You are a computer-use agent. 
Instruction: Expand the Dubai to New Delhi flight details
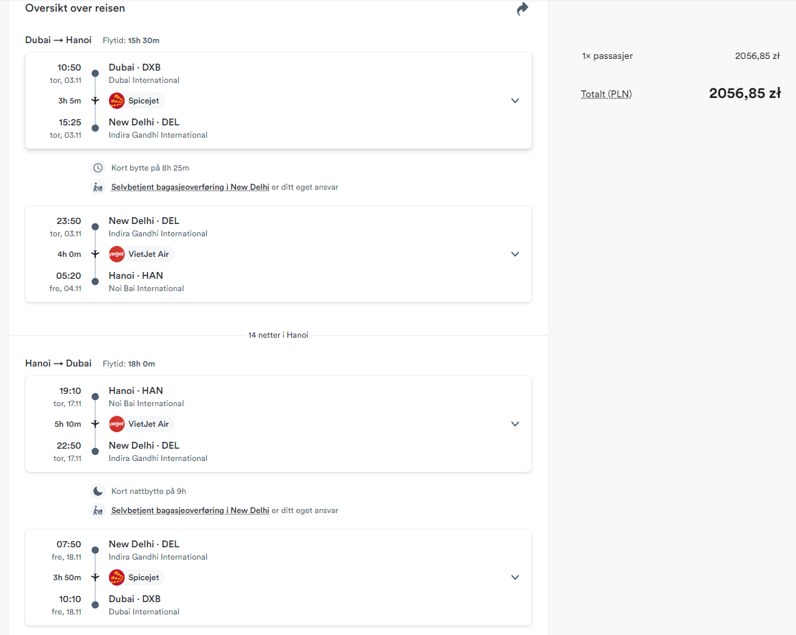coord(514,101)
